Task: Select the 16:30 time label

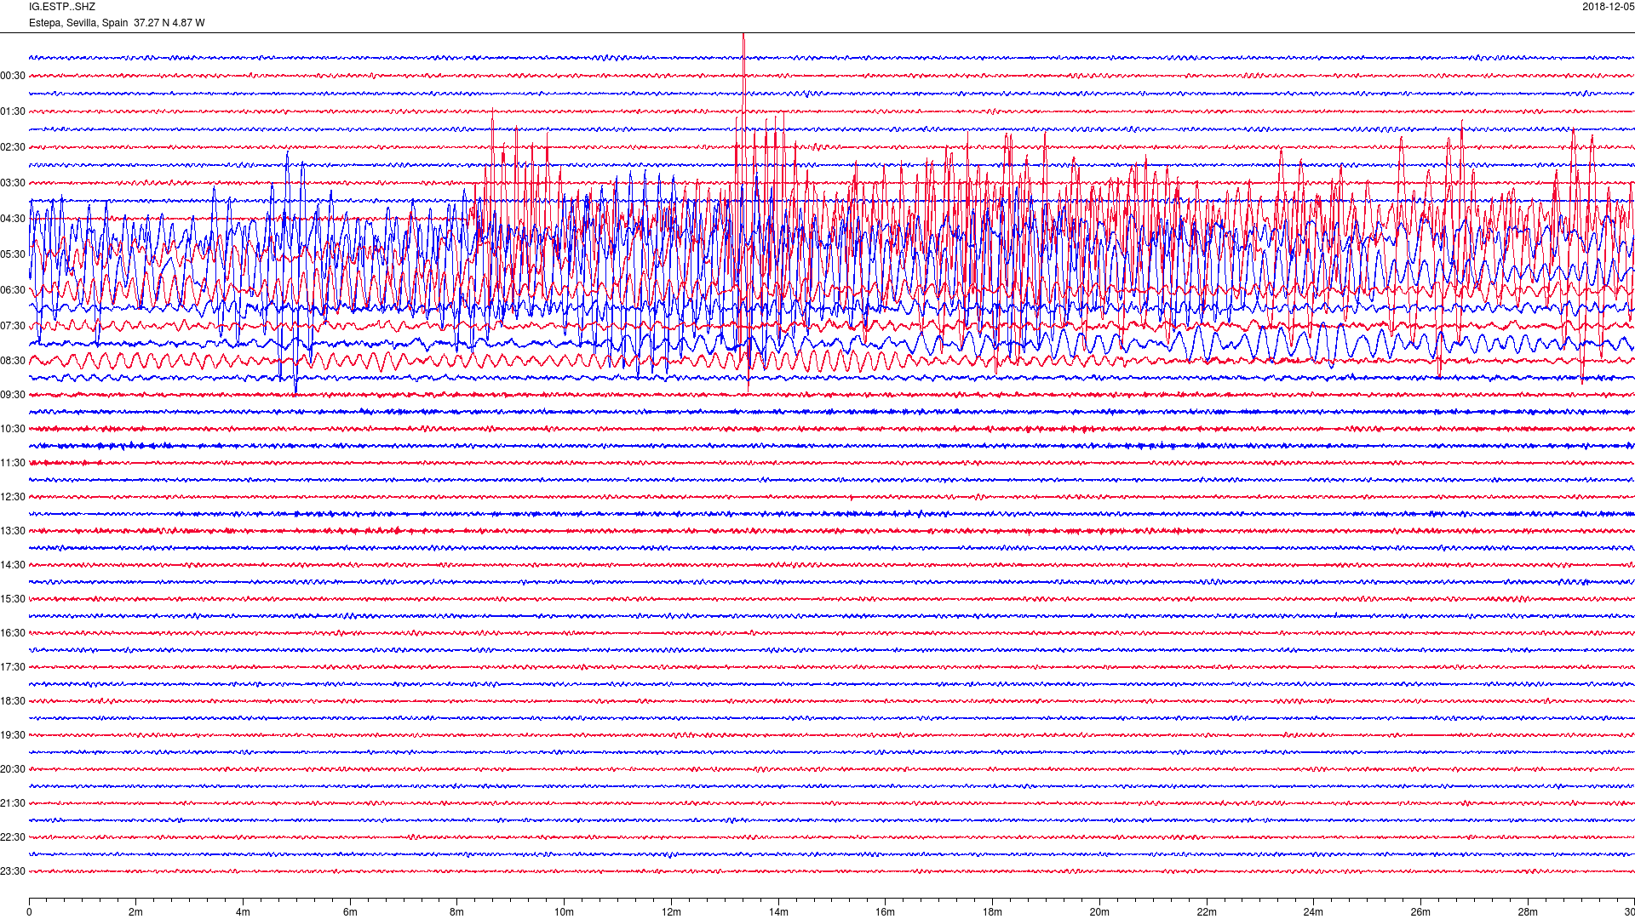Action: point(13,633)
